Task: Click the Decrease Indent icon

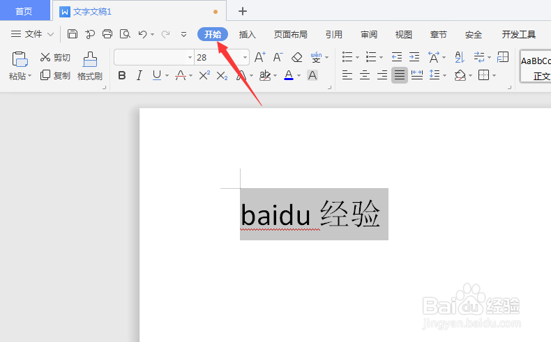Action: 397,57
